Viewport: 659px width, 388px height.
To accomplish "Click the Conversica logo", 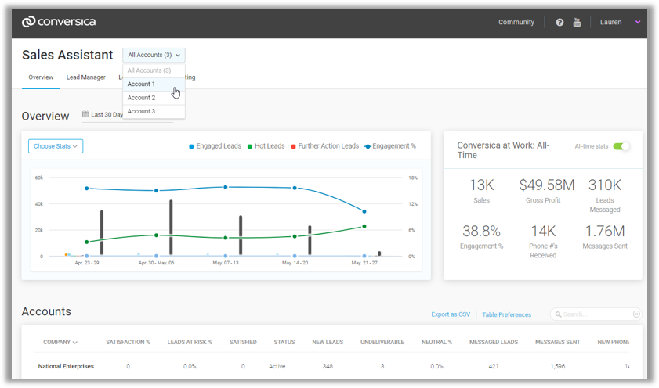I will pyautogui.click(x=59, y=22).
